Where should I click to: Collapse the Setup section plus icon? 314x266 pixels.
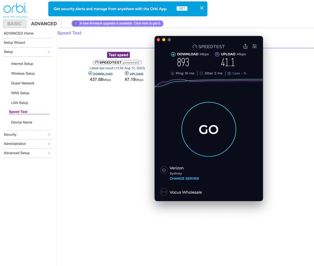pyautogui.click(x=49, y=52)
